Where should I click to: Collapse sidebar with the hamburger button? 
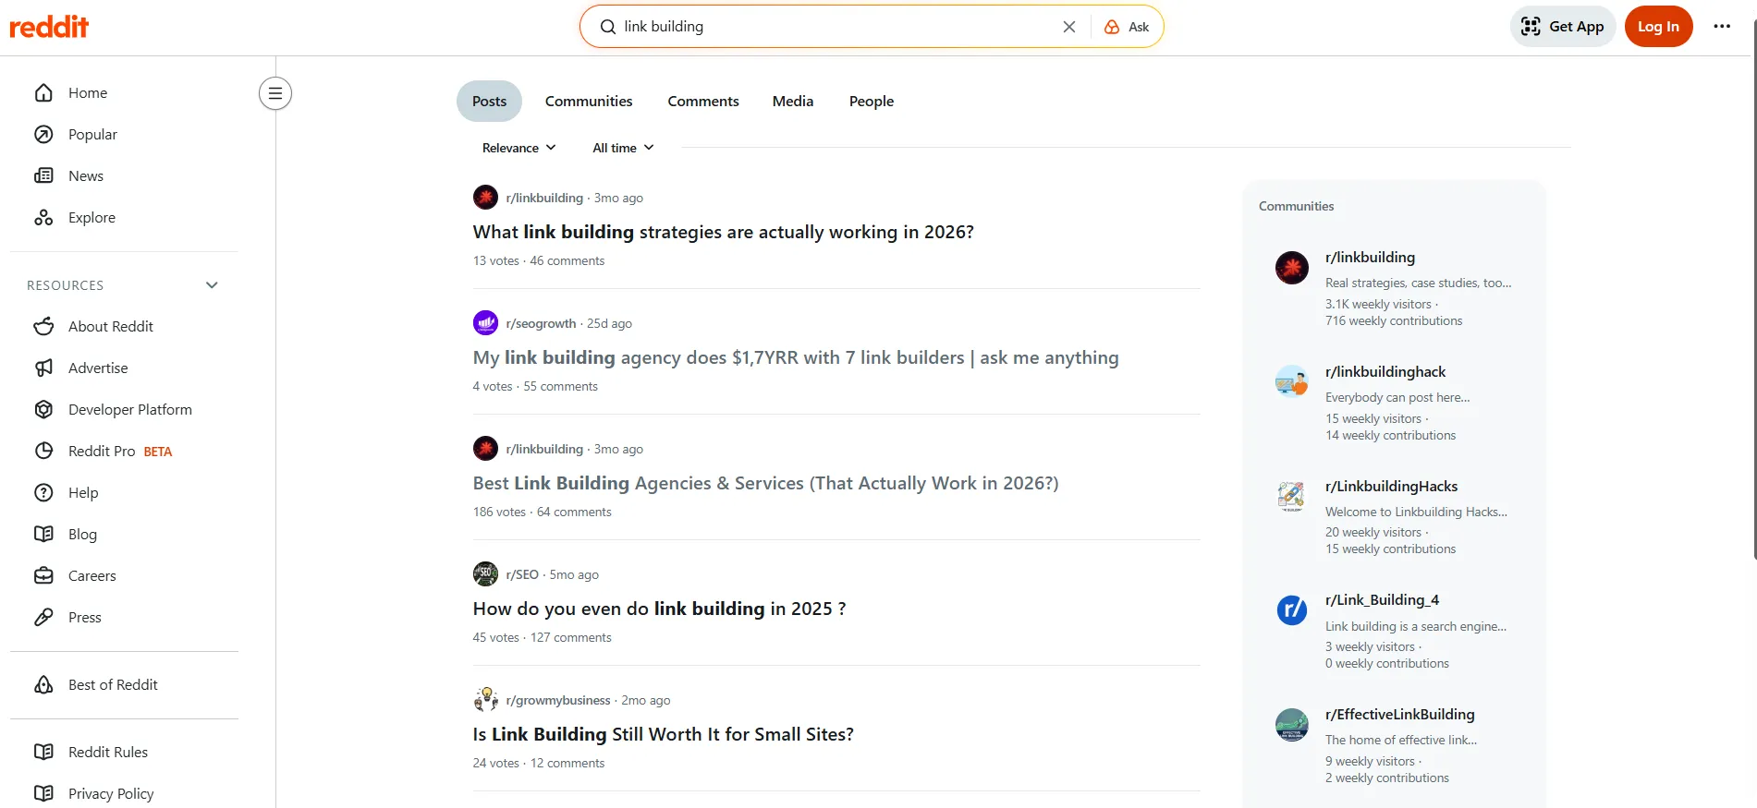point(275,93)
